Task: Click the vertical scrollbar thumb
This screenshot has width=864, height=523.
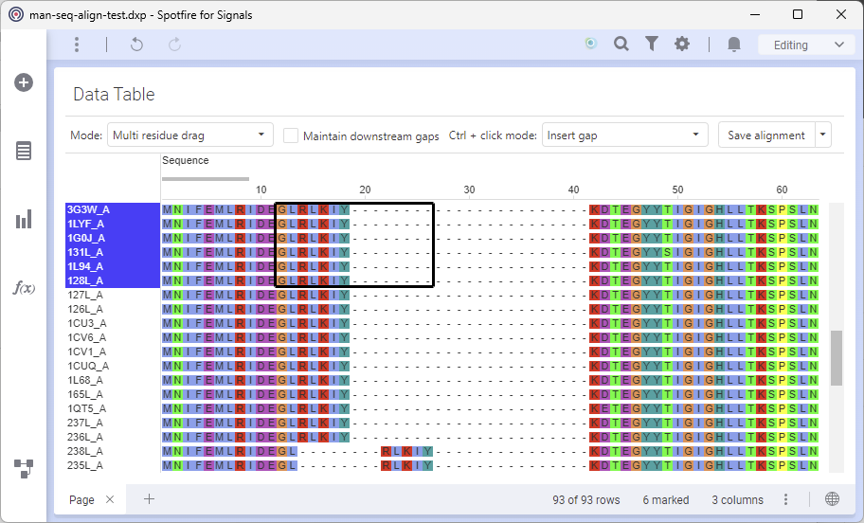Action: [x=837, y=358]
